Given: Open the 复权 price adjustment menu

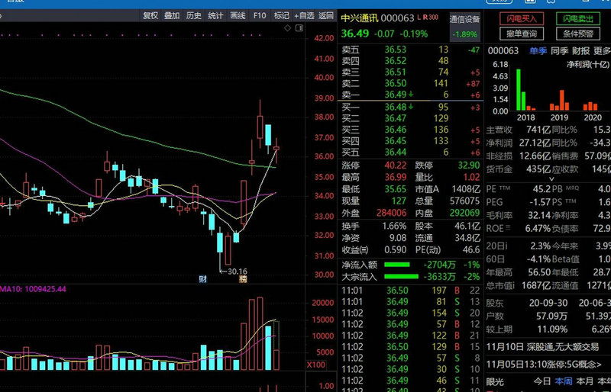Looking at the screenshot, I should click(150, 15).
